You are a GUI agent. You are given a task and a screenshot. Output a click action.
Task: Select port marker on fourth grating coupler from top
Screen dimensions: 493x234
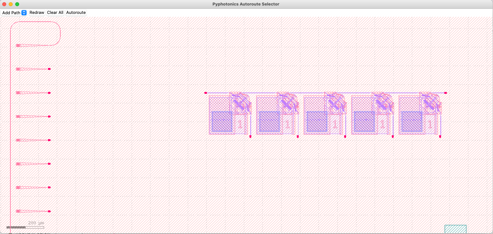49,117
